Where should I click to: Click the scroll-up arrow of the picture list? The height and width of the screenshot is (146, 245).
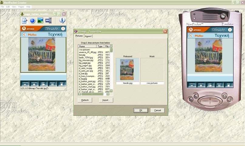click(111, 46)
